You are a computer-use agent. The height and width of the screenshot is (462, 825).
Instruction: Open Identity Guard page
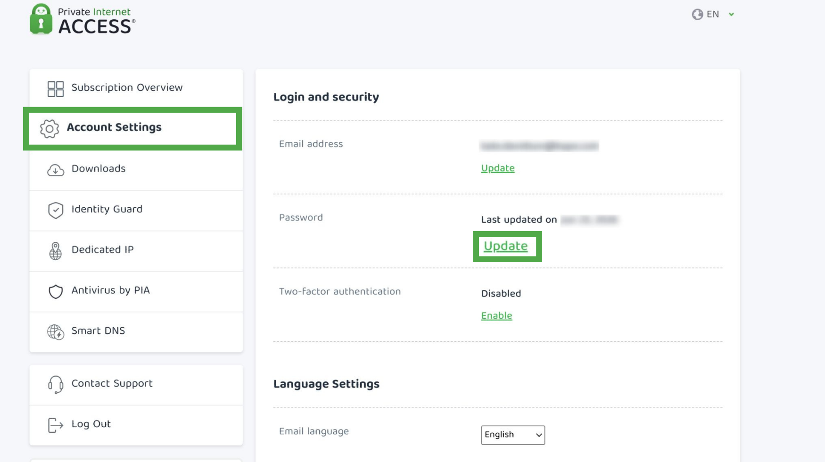(136, 210)
